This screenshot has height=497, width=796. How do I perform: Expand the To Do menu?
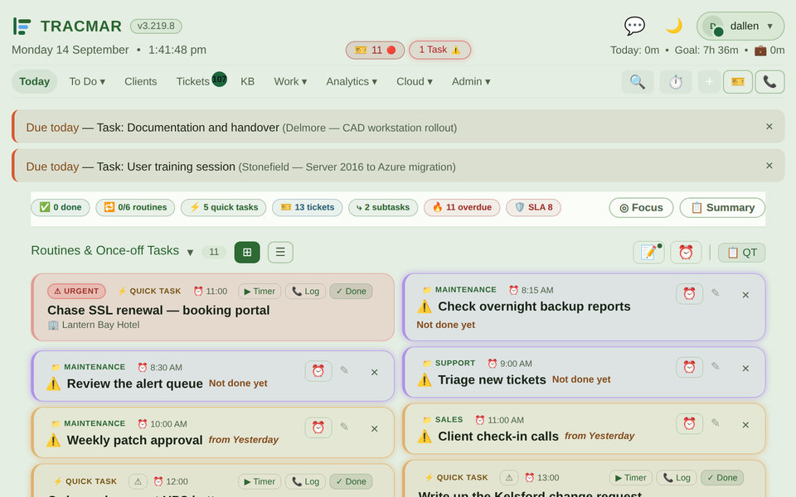(x=87, y=82)
